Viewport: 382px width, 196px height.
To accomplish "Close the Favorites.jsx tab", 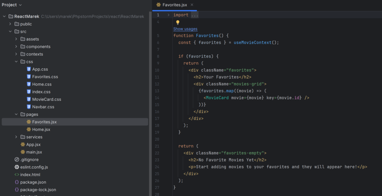I will click(x=192, y=5).
